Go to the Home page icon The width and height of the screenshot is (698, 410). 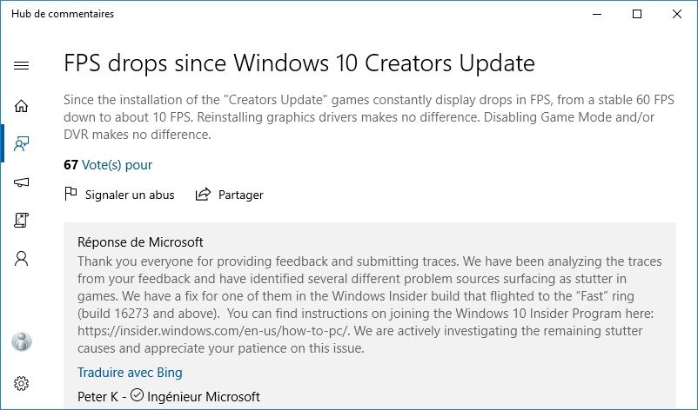(x=22, y=106)
